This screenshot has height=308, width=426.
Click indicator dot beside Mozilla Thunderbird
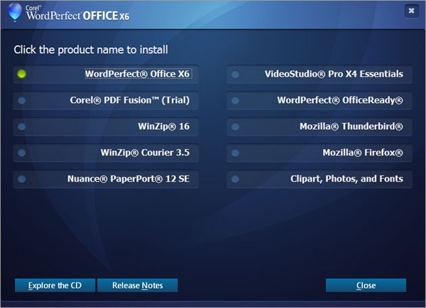pos(235,126)
